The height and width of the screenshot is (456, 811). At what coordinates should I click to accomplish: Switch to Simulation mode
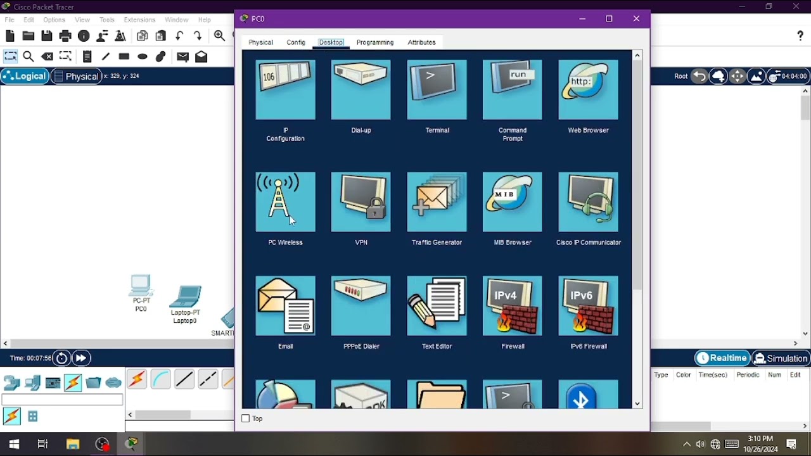pyautogui.click(x=780, y=358)
